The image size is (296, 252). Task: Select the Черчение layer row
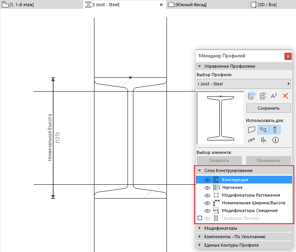[244, 187]
